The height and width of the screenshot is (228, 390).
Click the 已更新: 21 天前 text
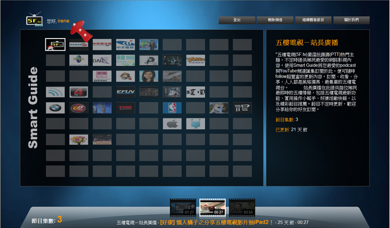tap(291, 130)
